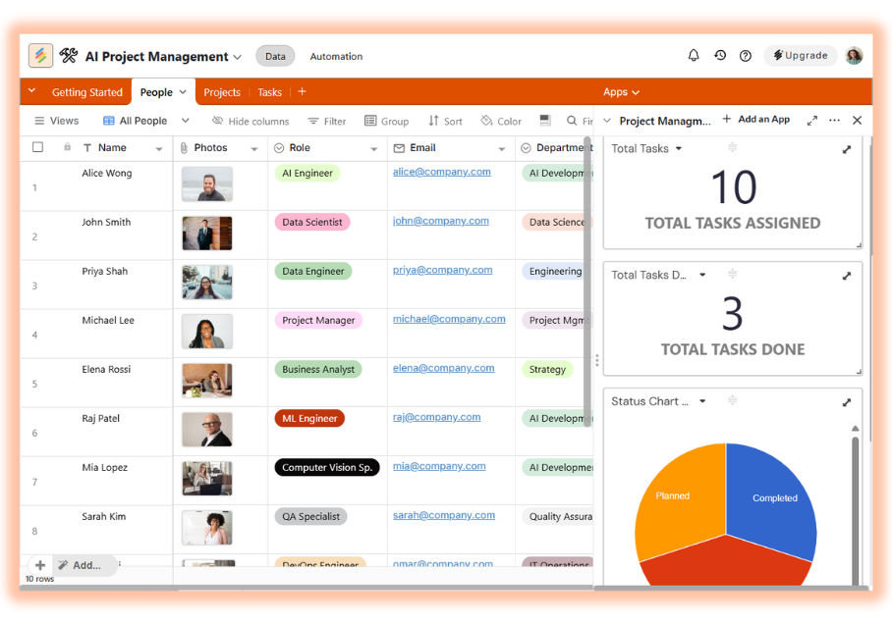Open the revision history clock icon
The height and width of the screenshot is (625, 892).
click(720, 56)
